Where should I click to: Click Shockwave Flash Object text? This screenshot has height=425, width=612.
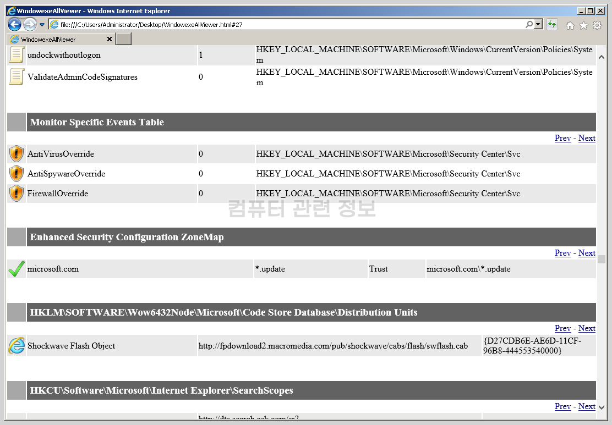pyautogui.click(x=71, y=346)
